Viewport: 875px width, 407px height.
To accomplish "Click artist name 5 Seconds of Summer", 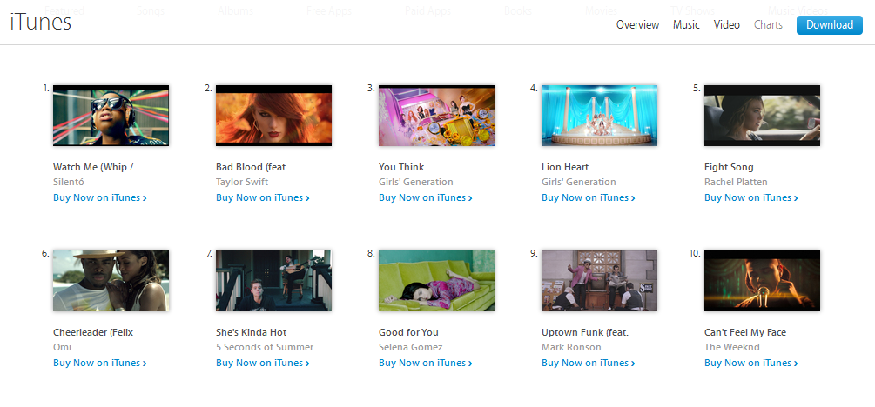I will [265, 347].
